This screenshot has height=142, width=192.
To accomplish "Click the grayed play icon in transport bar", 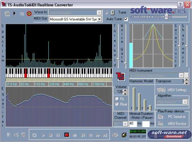I will pos(43,135).
